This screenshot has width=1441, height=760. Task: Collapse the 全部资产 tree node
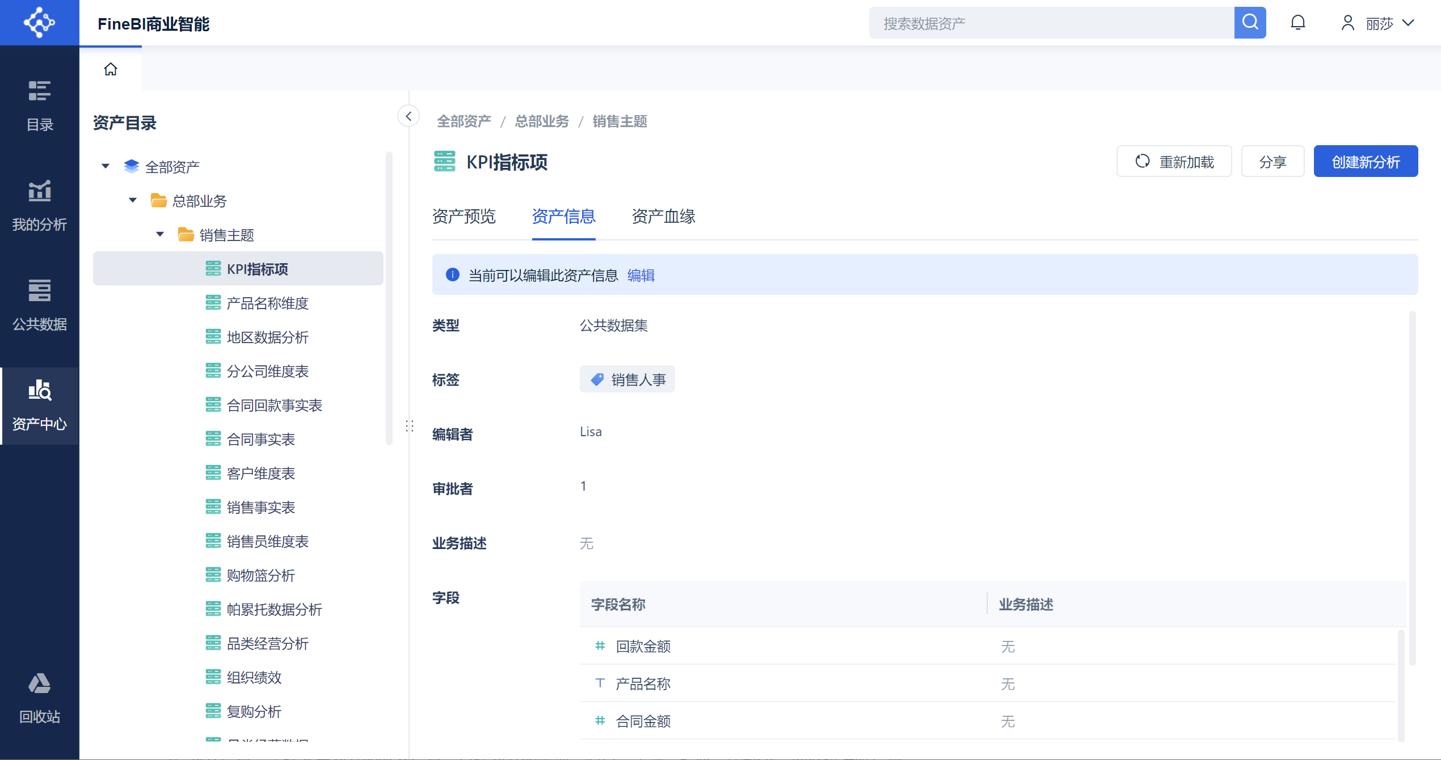(x=106, y=166)
